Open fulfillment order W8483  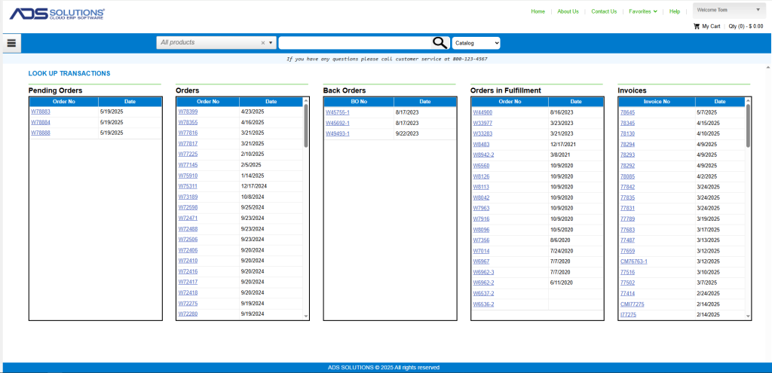pos(482,144)
